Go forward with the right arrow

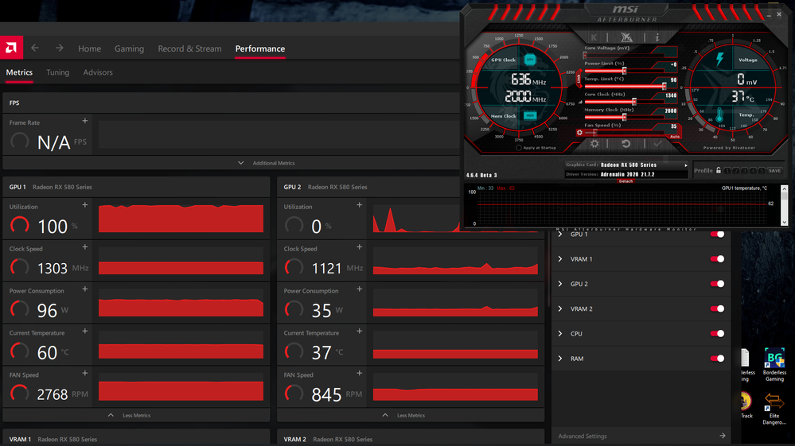point(60,48)
